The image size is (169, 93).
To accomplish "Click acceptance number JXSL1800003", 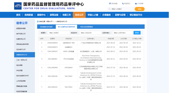I will pos(52,59).
